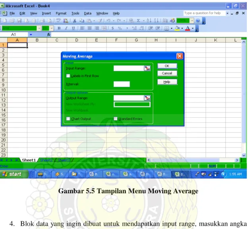Open the Name Box dropdown arrow
Image resolution: width=248 pixels, height=229 pixels.
31,34
